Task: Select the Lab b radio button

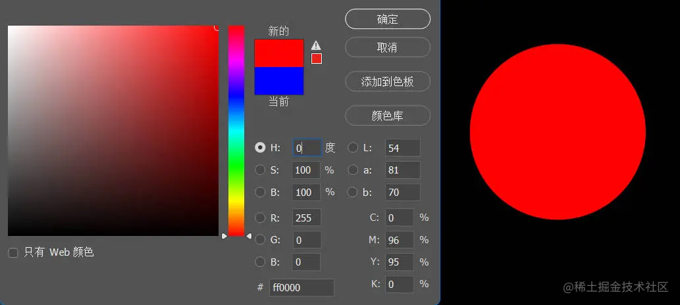Action: point(353,192)
